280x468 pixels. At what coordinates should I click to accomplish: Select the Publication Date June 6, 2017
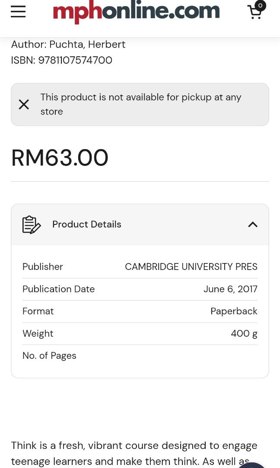pos(230,289)
